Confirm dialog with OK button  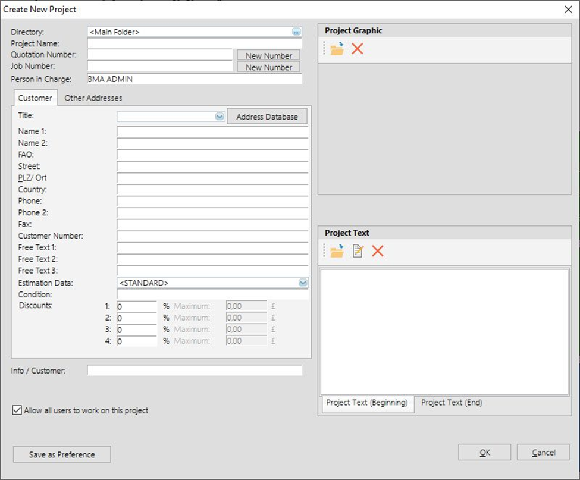(484, 453)
